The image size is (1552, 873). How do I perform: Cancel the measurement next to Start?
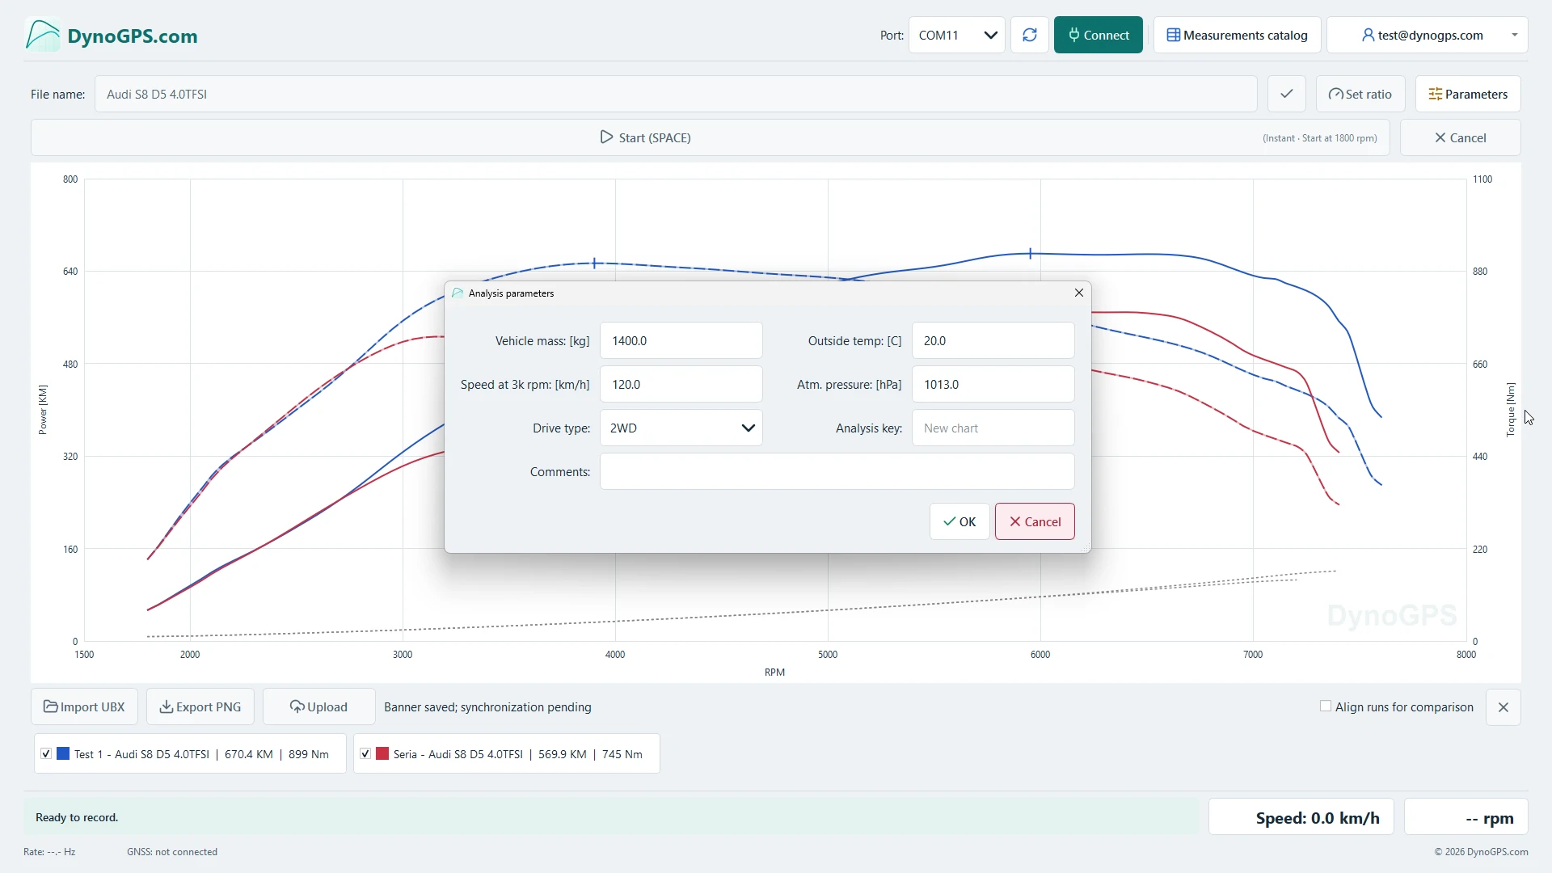pos(1460,137)
